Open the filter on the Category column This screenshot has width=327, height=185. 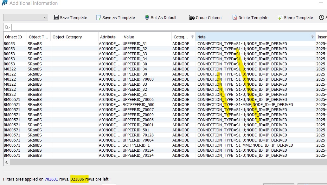point(192,37)
